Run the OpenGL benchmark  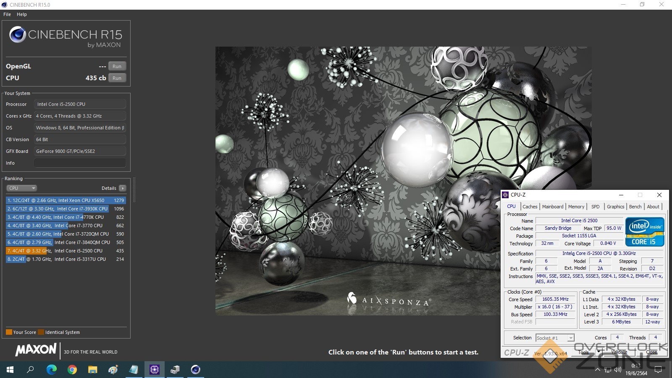tap(117, 66)
